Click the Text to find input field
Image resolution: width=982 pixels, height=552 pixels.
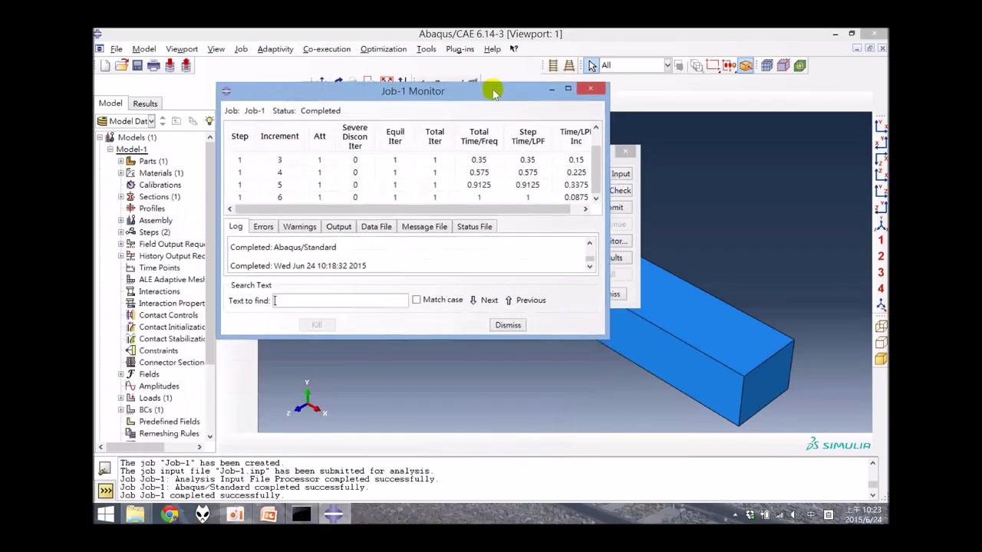(341, 301)
